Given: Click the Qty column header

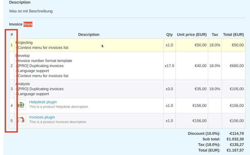Looking at the screenshot, I should pyautogui.click(x=169, y=35).
